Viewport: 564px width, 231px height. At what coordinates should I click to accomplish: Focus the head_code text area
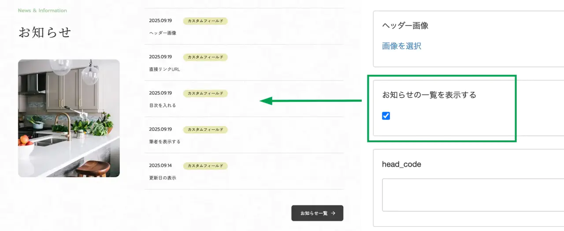pos(472,195)
